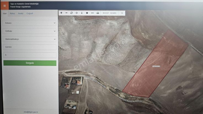Expand the Mahmatlıbahçe neighborhood dropdown
The height and width of the screenshot is (114, 203).
[30, 39]
